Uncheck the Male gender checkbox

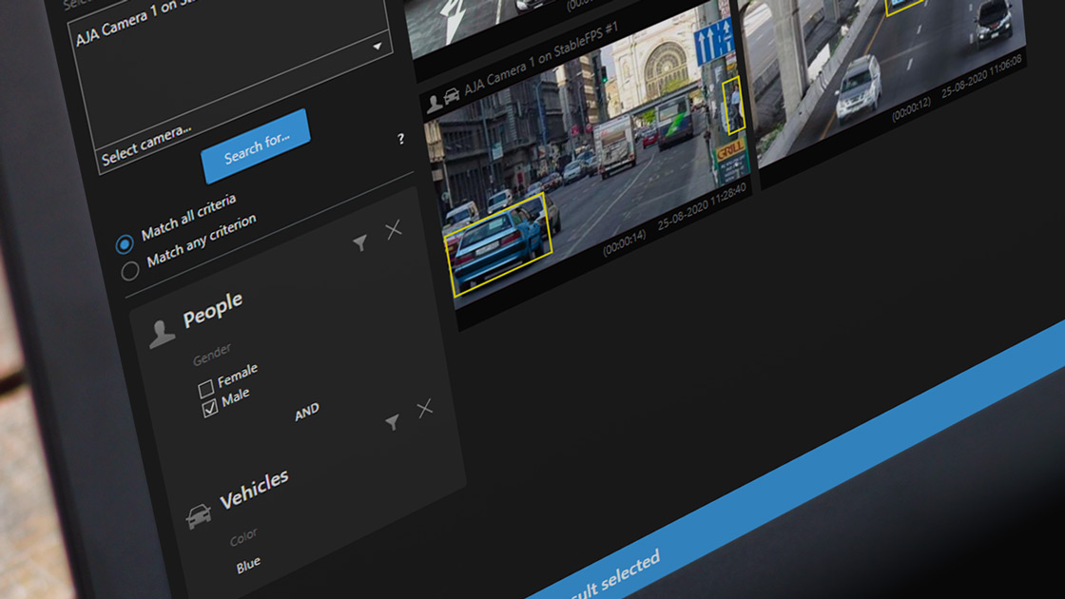point(210,408)
